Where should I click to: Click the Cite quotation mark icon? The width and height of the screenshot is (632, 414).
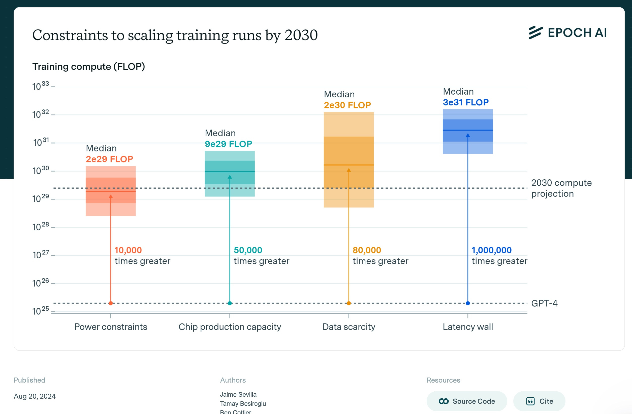click(530, 401)
